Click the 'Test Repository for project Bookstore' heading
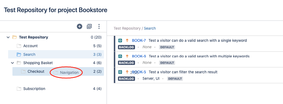 point(55,10)
